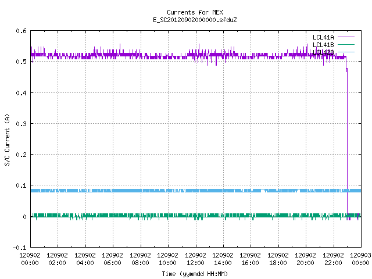Click the blue LCL42B legend line sample
The width and height of the screenshot is (372, 279).
[x=346, y=52]
